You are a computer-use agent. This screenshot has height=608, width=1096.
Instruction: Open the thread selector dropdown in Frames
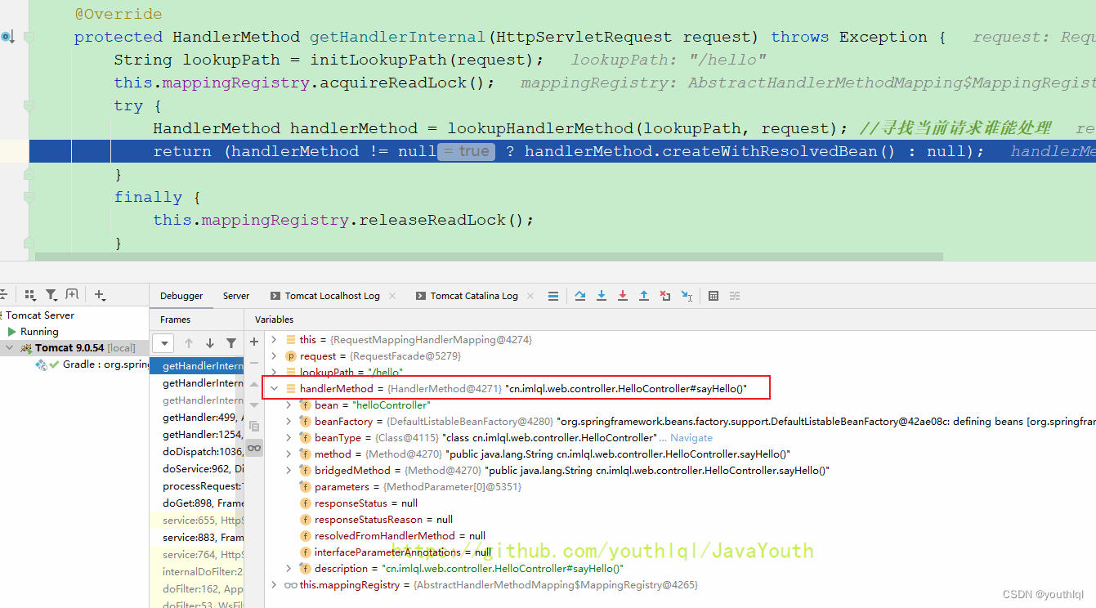tap(163, 343)
